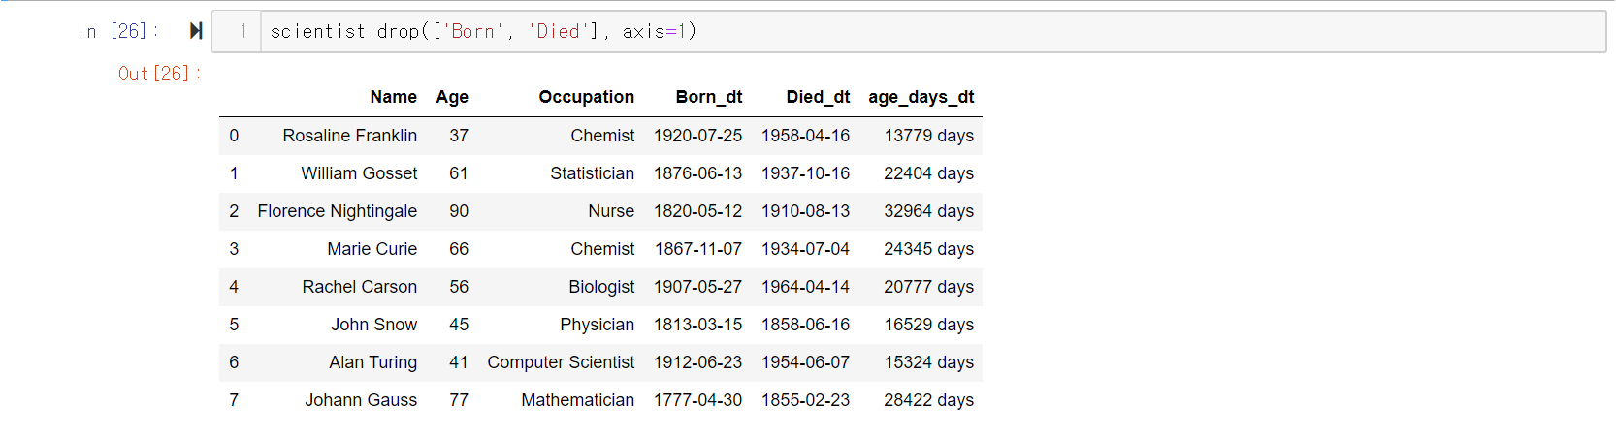Screen dimensions: 1616x437
Task: Click the died date 1964-04-14
Action: (x=805, y=287)
